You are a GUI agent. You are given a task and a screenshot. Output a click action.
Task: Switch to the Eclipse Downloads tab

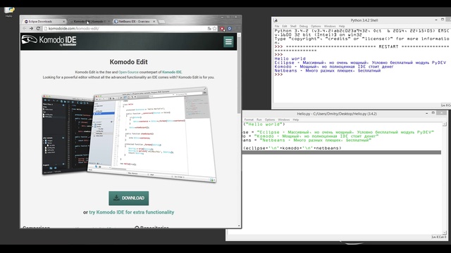44,22
